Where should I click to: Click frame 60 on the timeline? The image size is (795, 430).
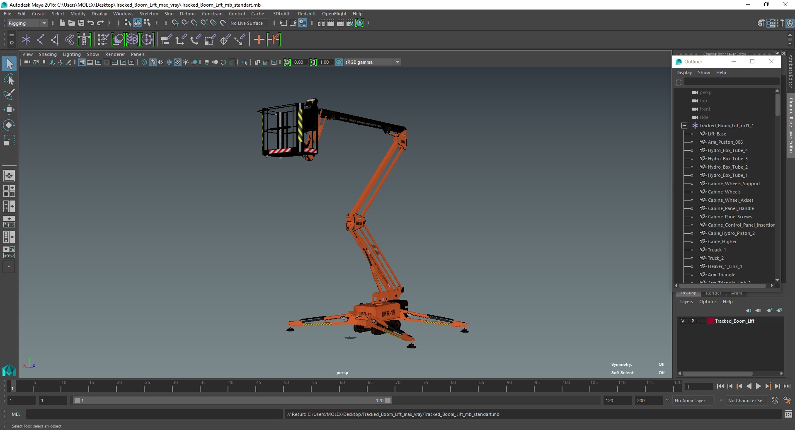pyautogui.click(x=342, y=387)
